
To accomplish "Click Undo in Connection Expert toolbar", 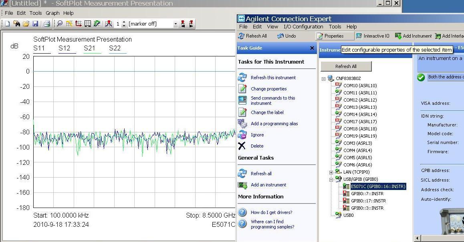I will click(x=286, y=36).
